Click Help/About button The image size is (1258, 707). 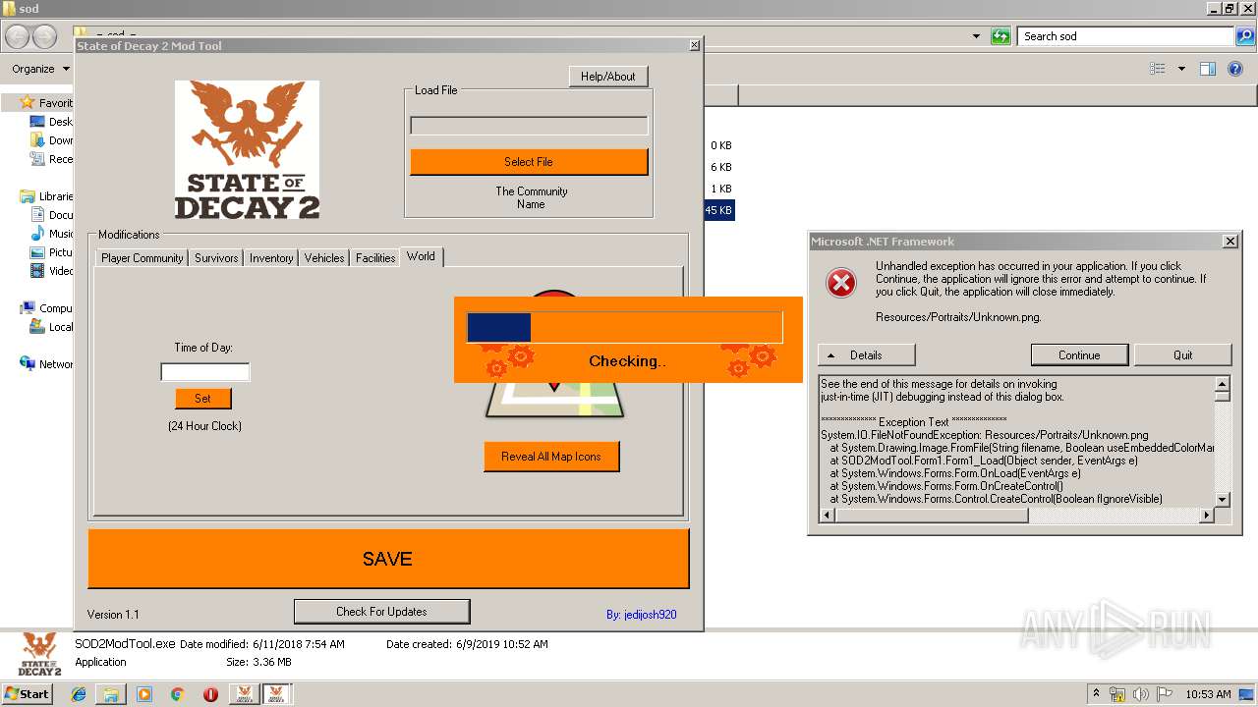608,76
